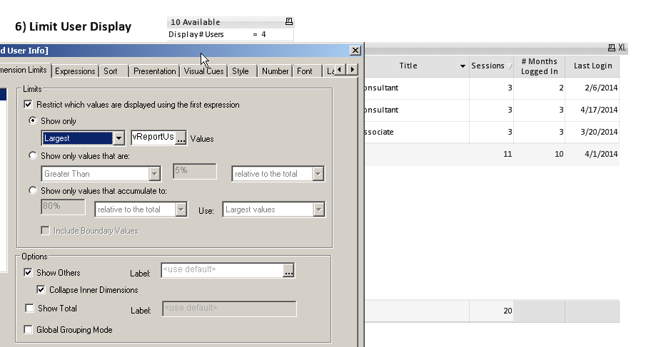Screen dimensions: 646x347
Task: Toggle Restrict which values are displayed checkbox
Action: (29, 105)
